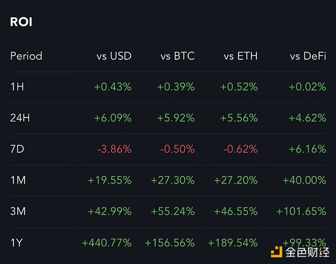This screenshot has height=264, width=336.
Task: Select the red -3.86% 7D value
Action: [114, 149]
